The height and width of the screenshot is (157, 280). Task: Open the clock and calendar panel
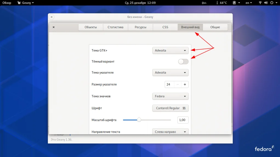pos(140,3)
